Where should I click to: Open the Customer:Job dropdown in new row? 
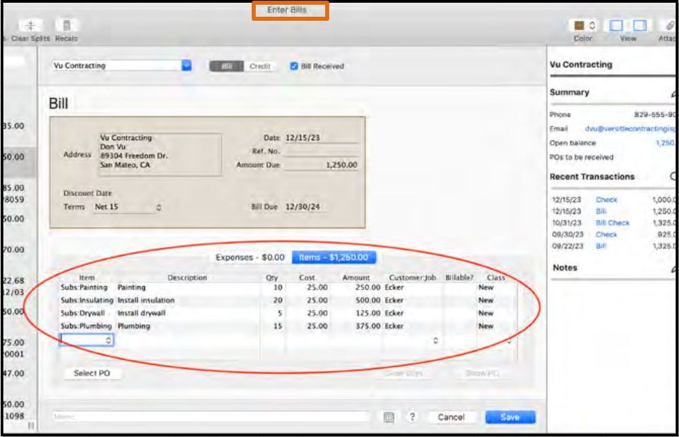click(435, 340)
